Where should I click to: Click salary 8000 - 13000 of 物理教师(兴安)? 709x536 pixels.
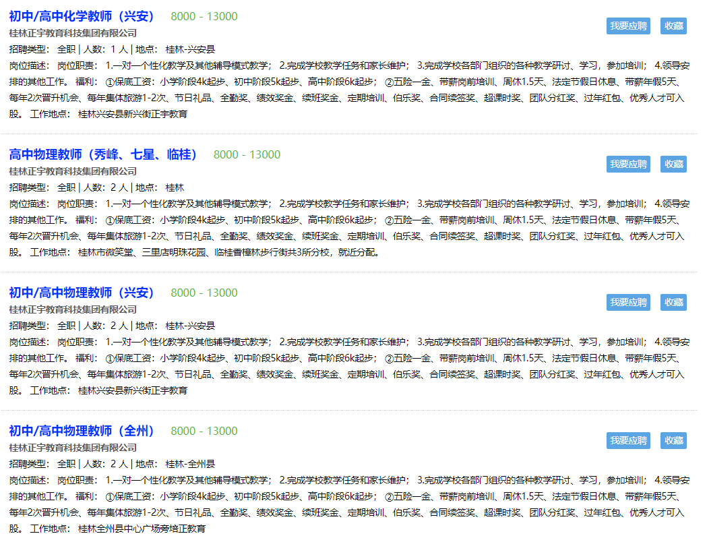[x=204, y=293]
